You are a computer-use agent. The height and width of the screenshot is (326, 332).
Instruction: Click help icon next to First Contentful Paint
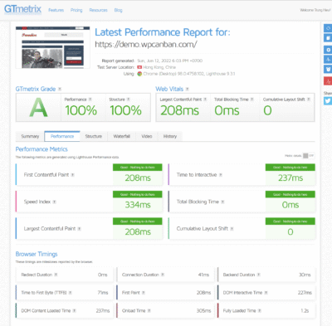point(72,175)
